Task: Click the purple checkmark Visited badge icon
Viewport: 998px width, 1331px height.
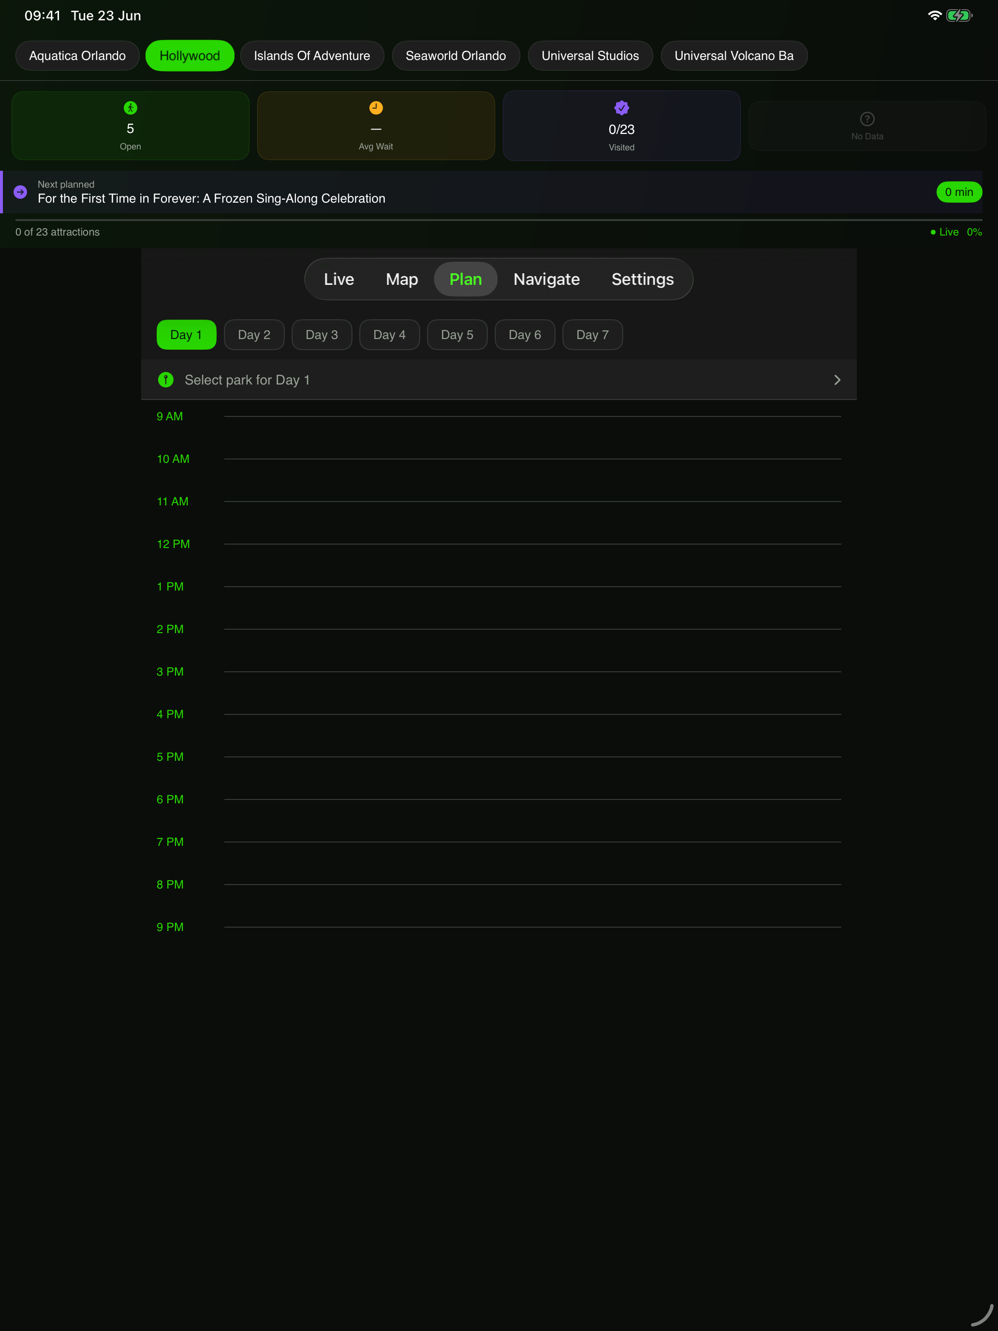Action: 621,108
